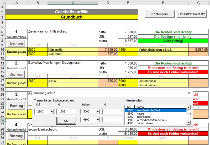This screenshot has width=210, height=145.
Task: Expand the Haben dropdown showing 4800
Action: 98,120
